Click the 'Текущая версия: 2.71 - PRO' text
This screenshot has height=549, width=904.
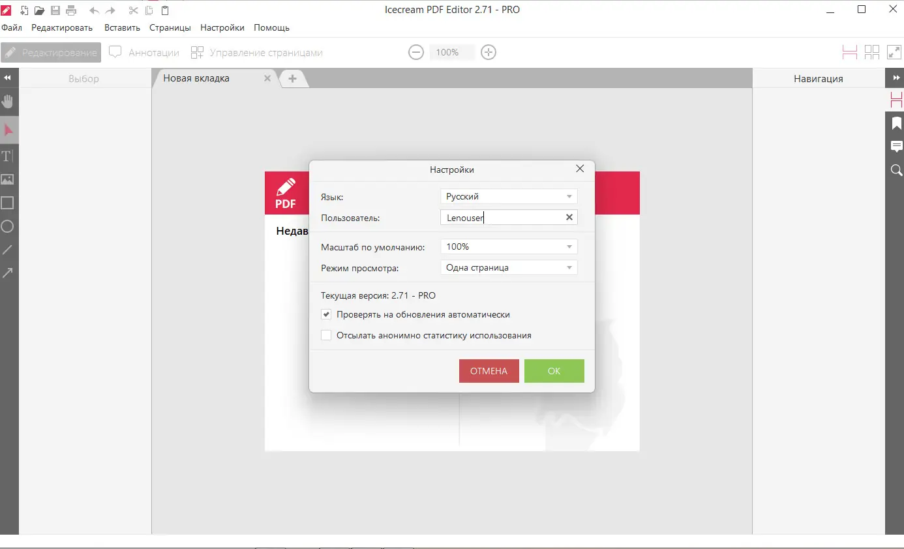(378, 295)
